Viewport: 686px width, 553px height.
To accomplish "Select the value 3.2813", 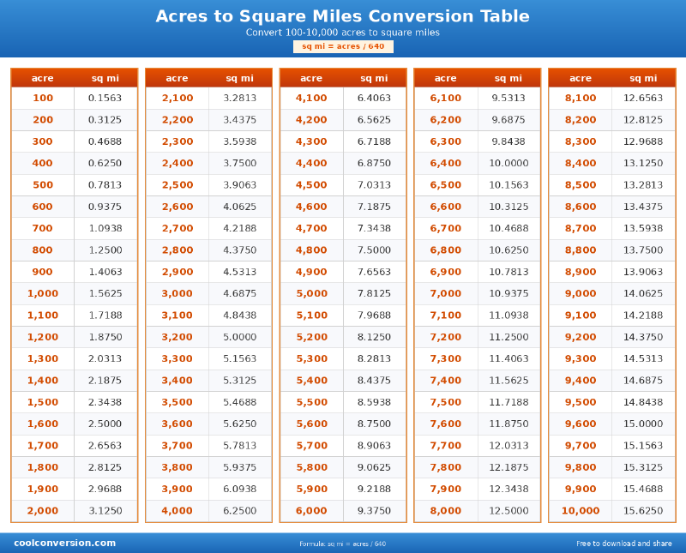I will click(240, 98).
